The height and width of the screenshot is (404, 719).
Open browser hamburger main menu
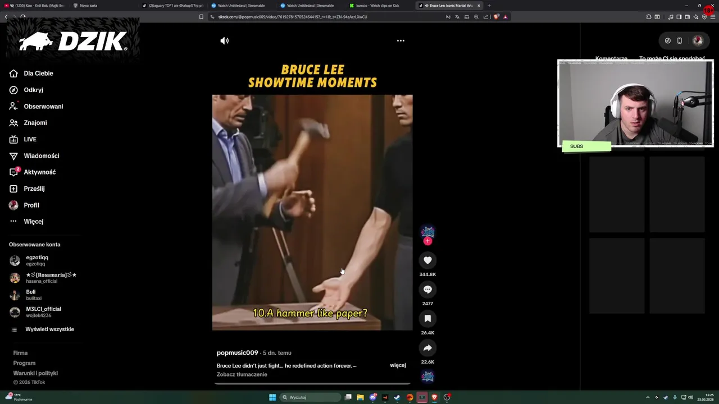713,17
